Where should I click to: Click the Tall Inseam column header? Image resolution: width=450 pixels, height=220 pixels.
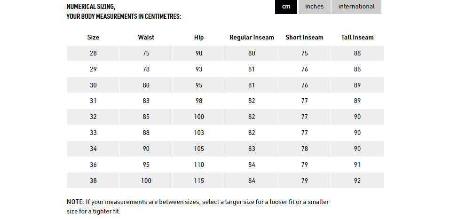click(x=357, y=37)
